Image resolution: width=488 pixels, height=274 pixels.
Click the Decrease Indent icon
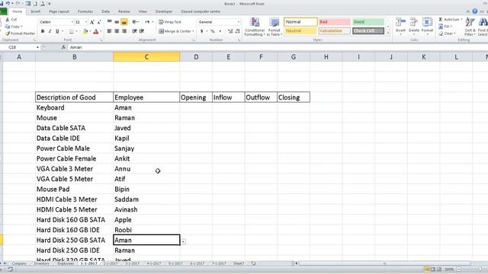click(x=134, y=31)
